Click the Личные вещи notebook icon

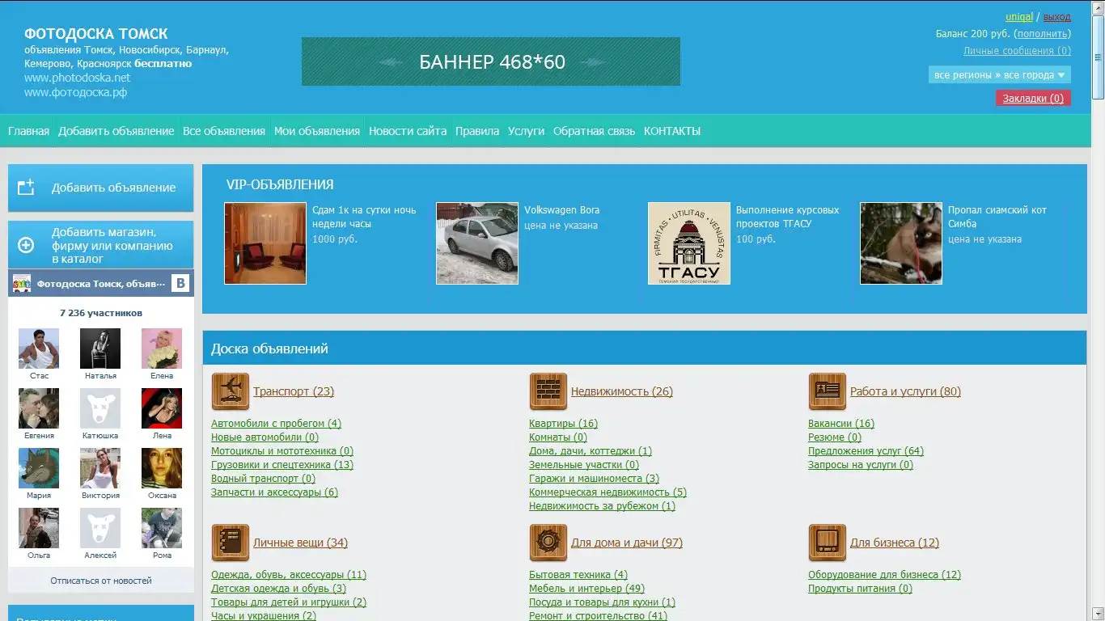230,543
